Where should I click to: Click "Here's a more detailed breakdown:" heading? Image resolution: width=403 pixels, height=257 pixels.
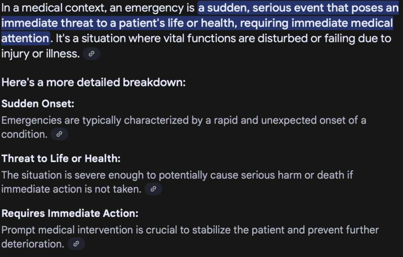point(94,83)
